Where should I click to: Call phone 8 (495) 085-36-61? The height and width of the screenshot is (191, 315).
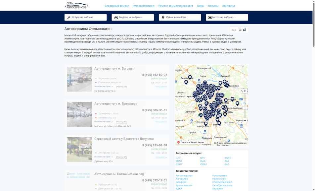(x=155, y=110)
